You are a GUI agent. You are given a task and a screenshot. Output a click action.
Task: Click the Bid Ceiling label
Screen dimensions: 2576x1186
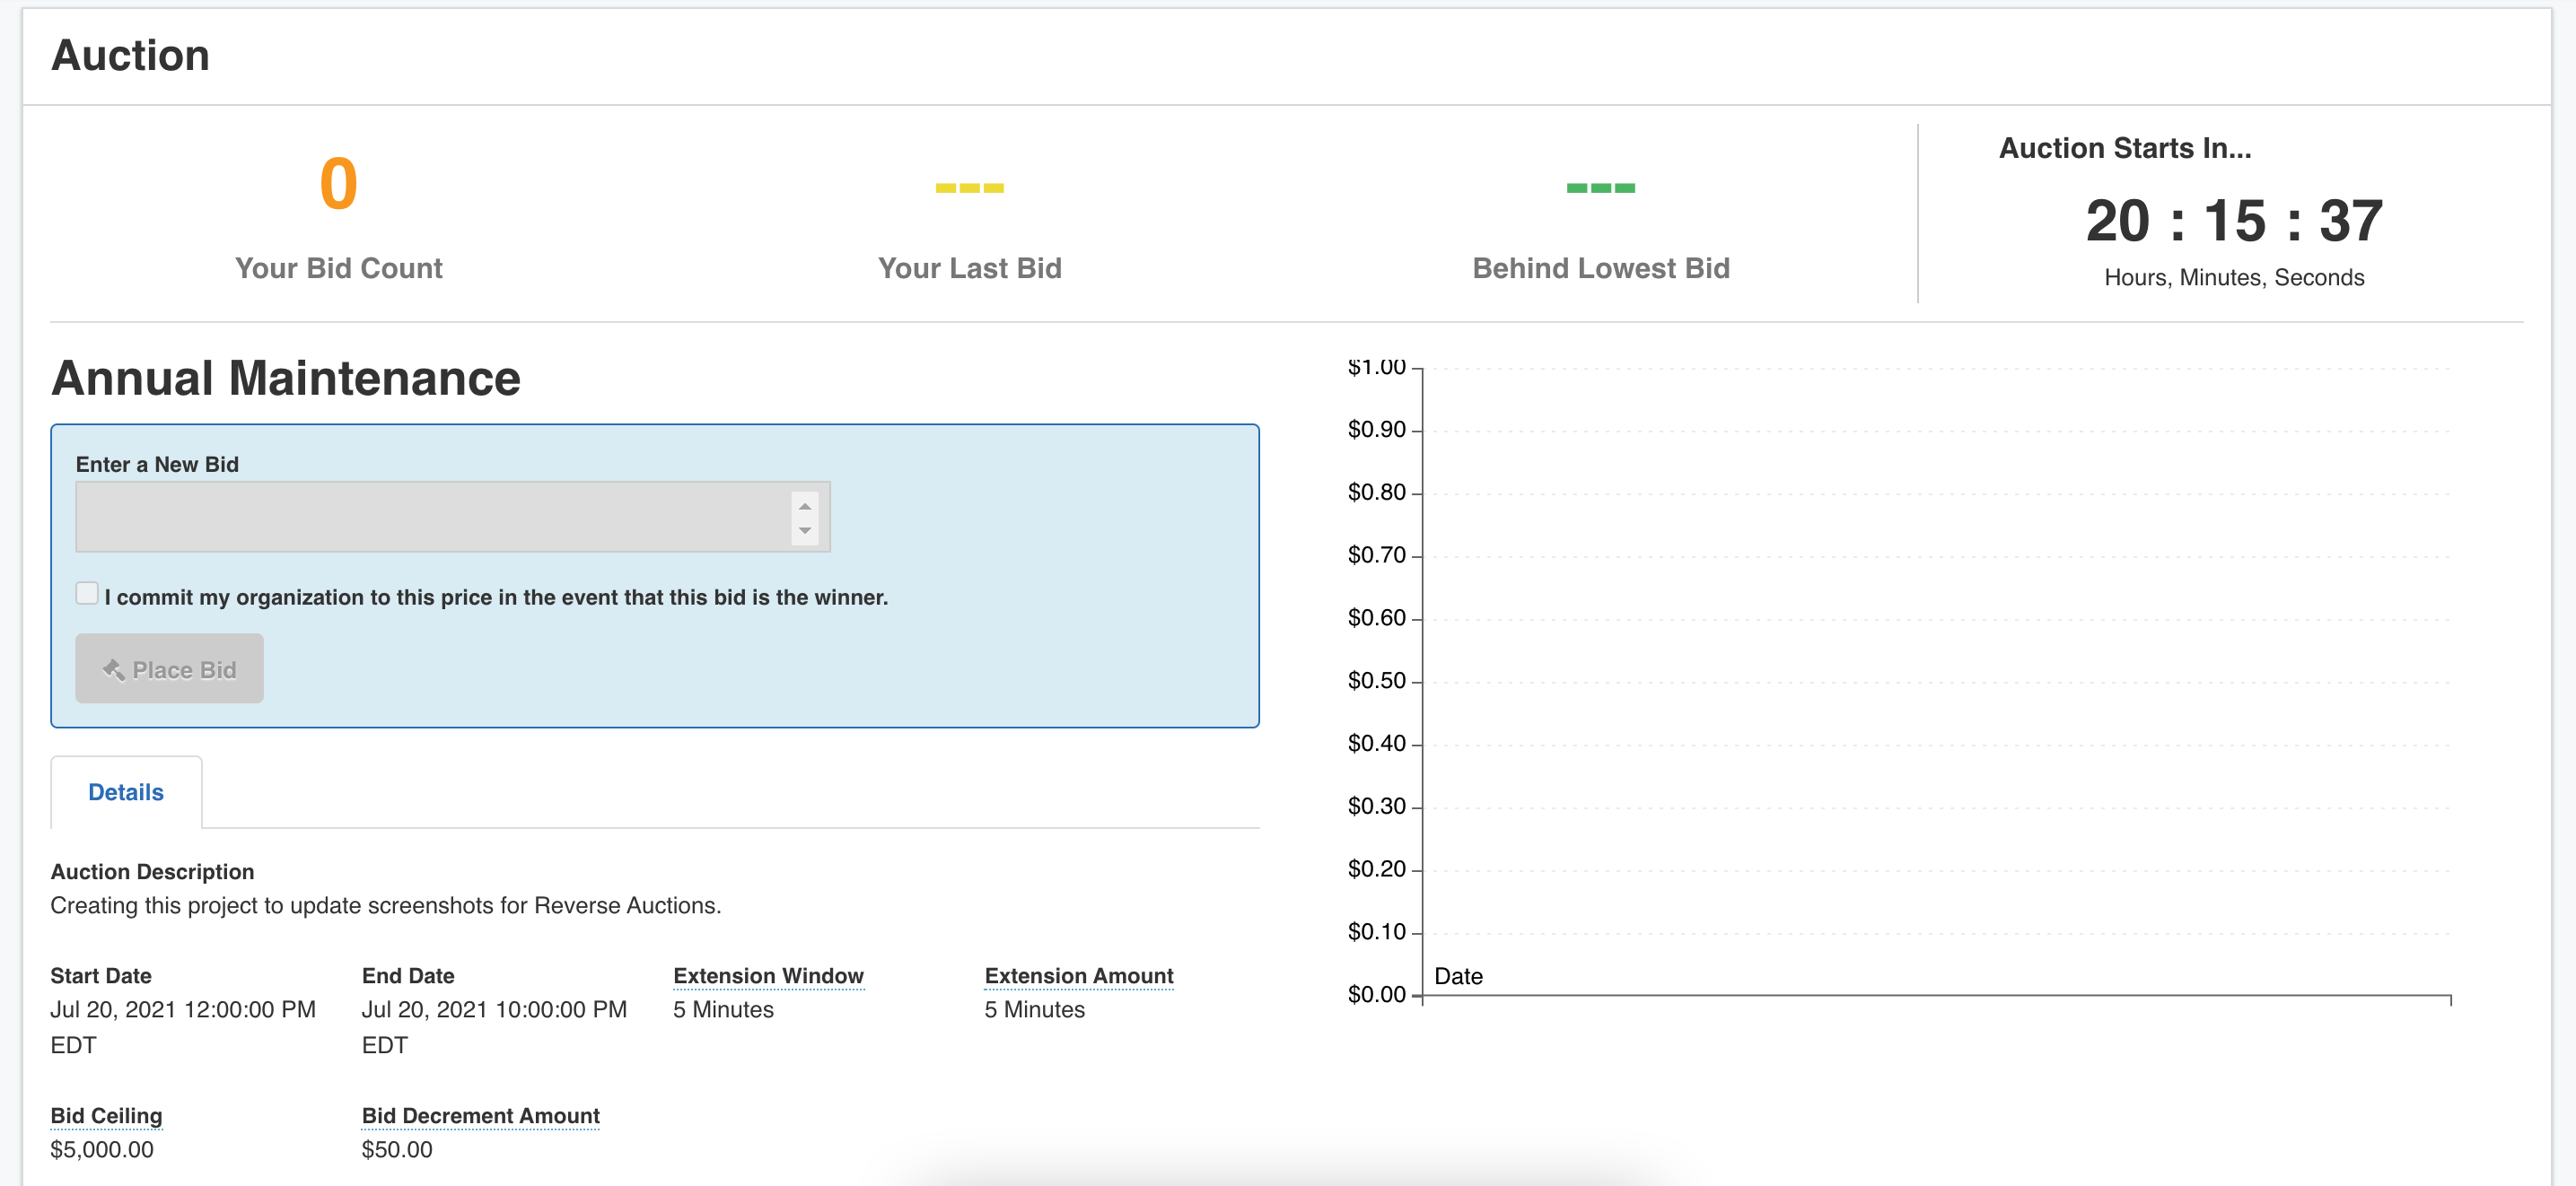(x=106, y=1115)
